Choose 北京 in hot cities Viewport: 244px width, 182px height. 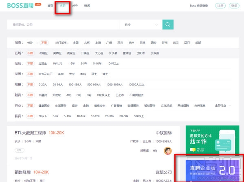click(87, 43)
